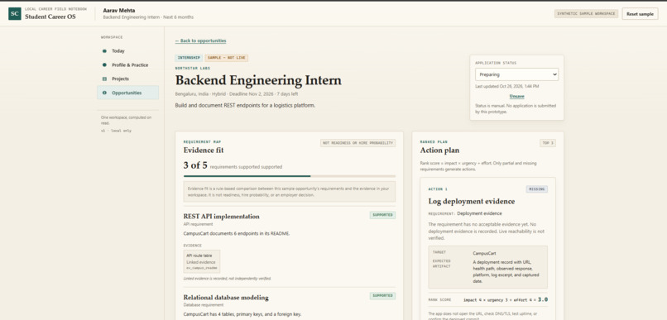667x320 pixels.
Task: Click the evidence fit progress bar
Action: (x=290, y=176)
